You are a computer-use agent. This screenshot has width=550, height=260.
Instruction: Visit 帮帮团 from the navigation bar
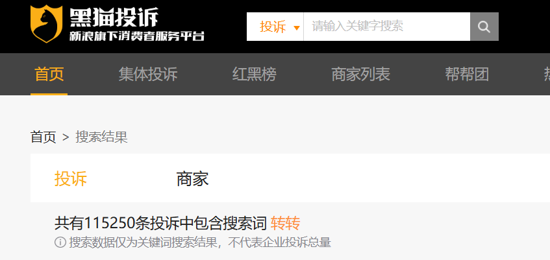click(467, 75)
